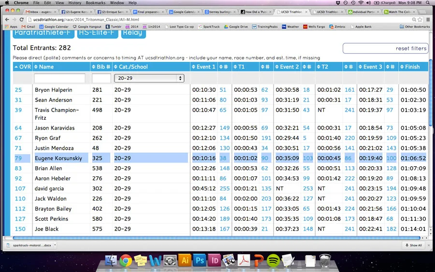Launch Adobe Photoshop from the dock
Screen dimensions: 435x272
pos(200,260)
